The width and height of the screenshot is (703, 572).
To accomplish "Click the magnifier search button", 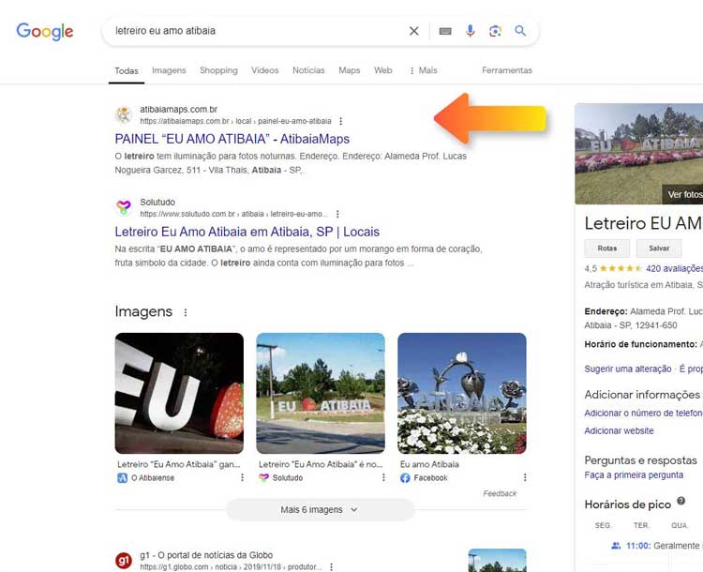I will [x=520, y=31].
